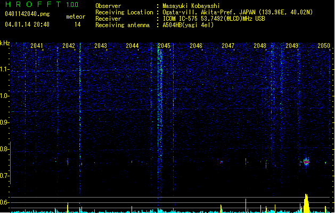Click the date stamp 04.01.14 20:40
335x213 pixels.
click(27, 24)
